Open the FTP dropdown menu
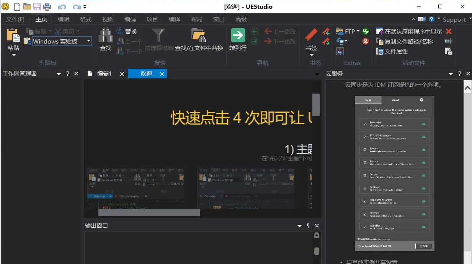The image size is (472, 264). tap(358, 31)
